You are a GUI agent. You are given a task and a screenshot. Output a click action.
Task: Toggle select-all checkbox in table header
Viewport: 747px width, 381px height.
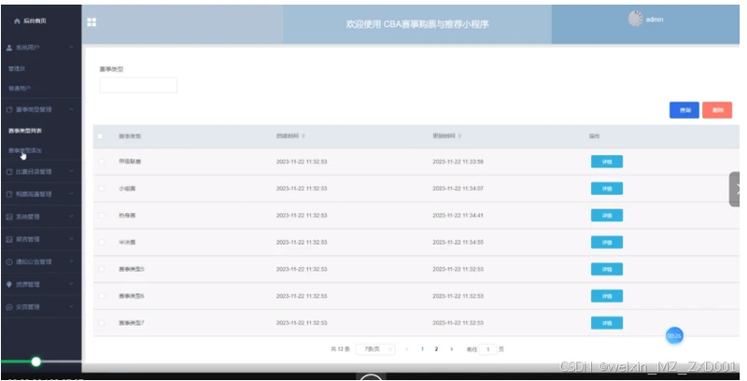100,136
